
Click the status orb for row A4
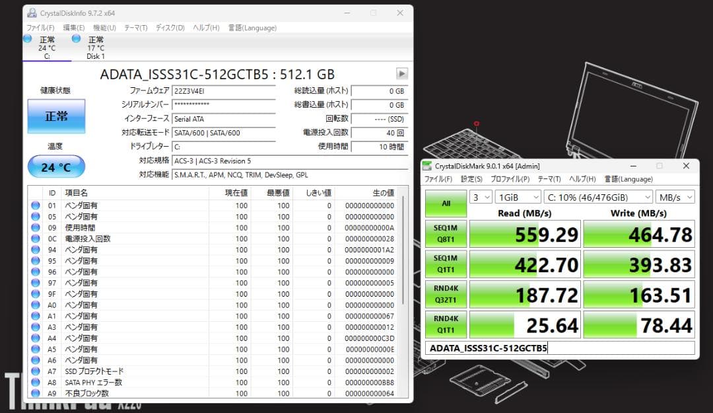click(x=36, y=338)
